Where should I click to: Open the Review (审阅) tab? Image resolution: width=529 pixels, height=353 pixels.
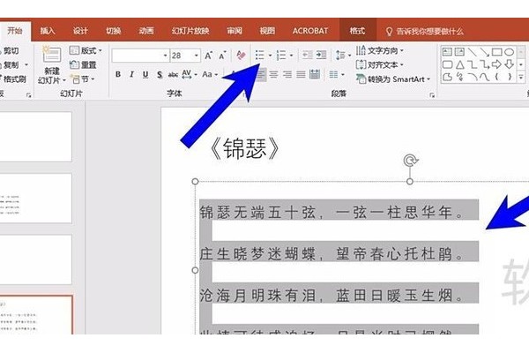click(235, 31)
